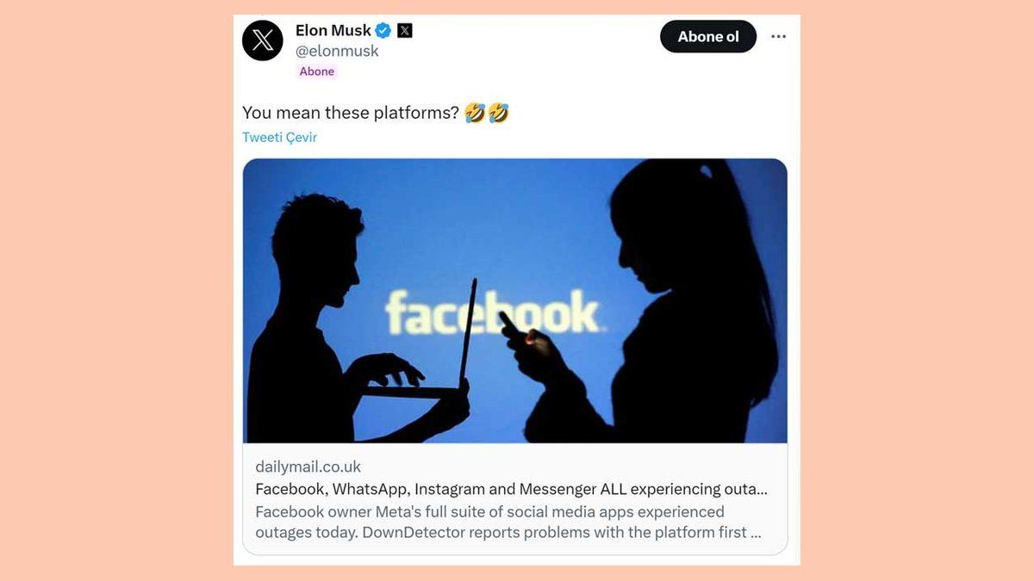Click the pink 'Abone' subscriber label
The height and width of the screenshot is (581, 1034).
click(316, 71)
